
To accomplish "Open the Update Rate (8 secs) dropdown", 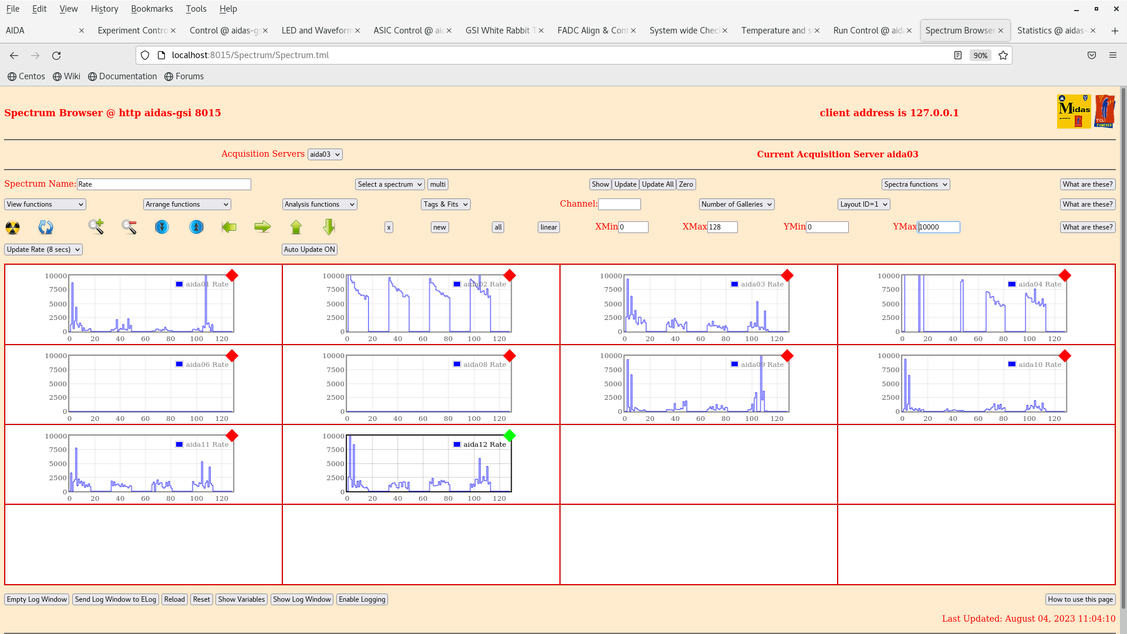I will point(43,249).
